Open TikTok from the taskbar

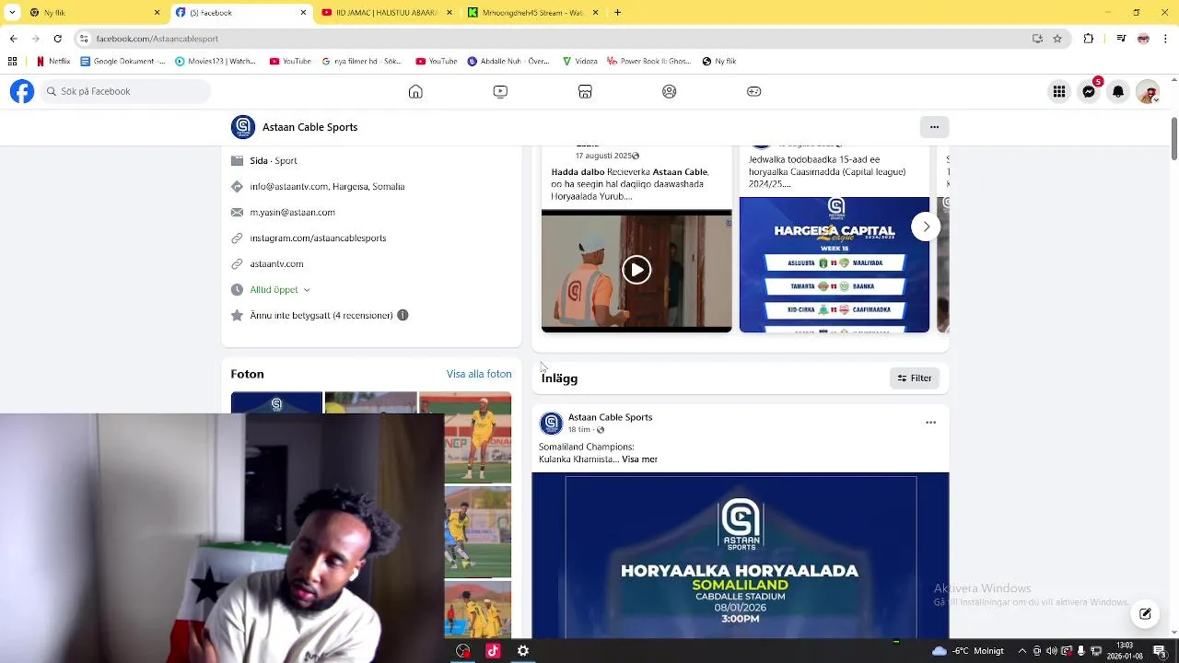[x=493, y=651]
